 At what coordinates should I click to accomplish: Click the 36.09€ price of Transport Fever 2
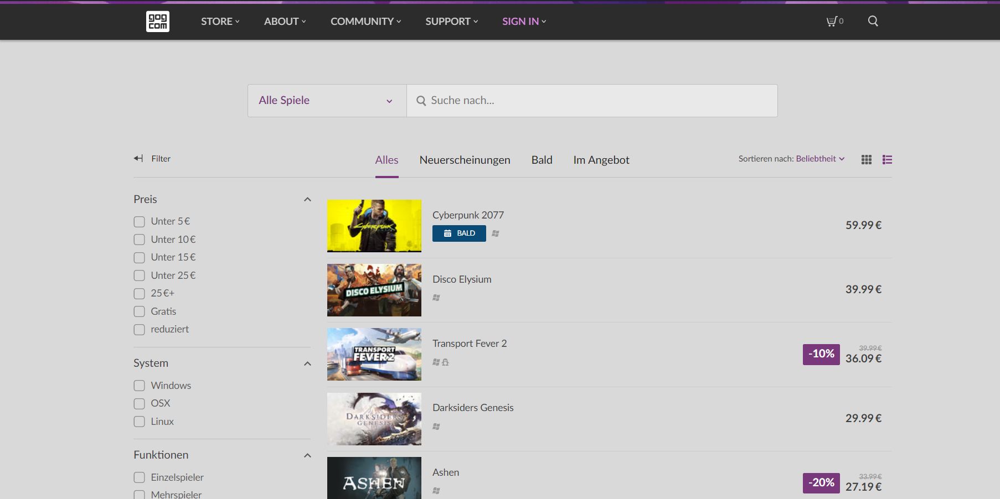click(x=863, y=358)
